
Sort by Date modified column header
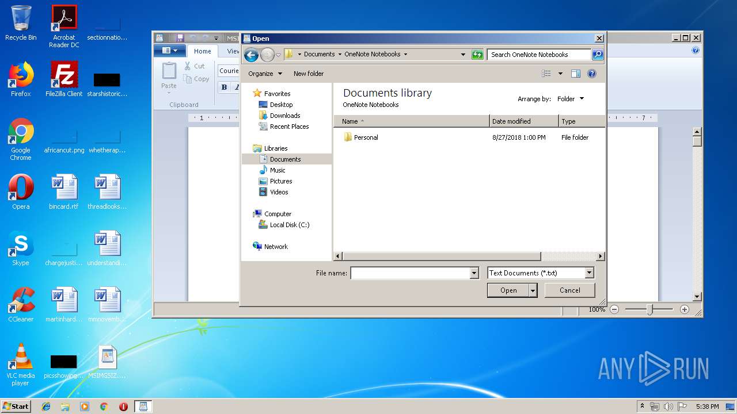(x=524, y=121)
